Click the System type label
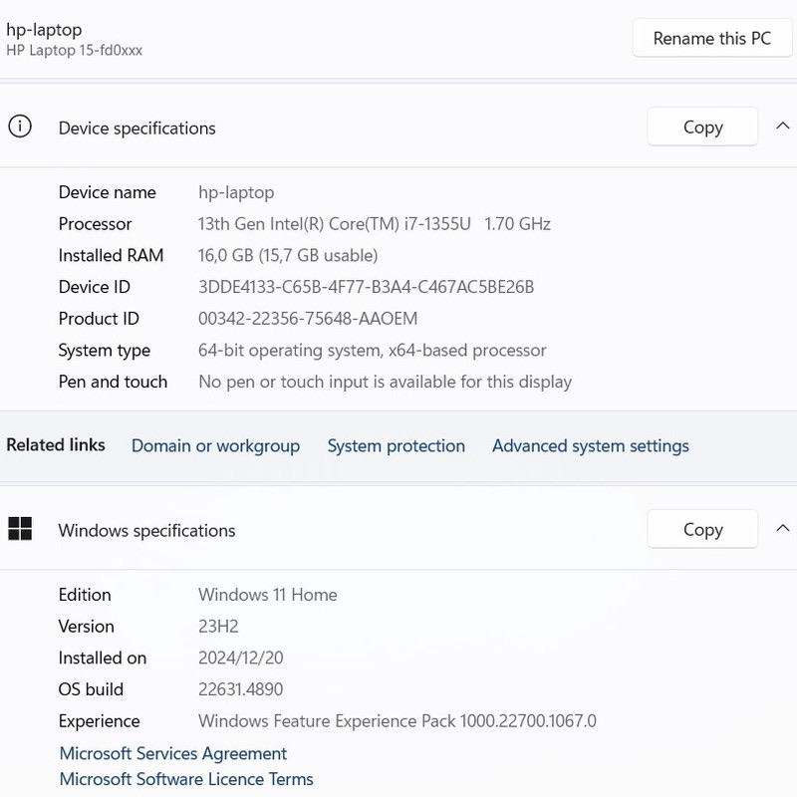 105,351
